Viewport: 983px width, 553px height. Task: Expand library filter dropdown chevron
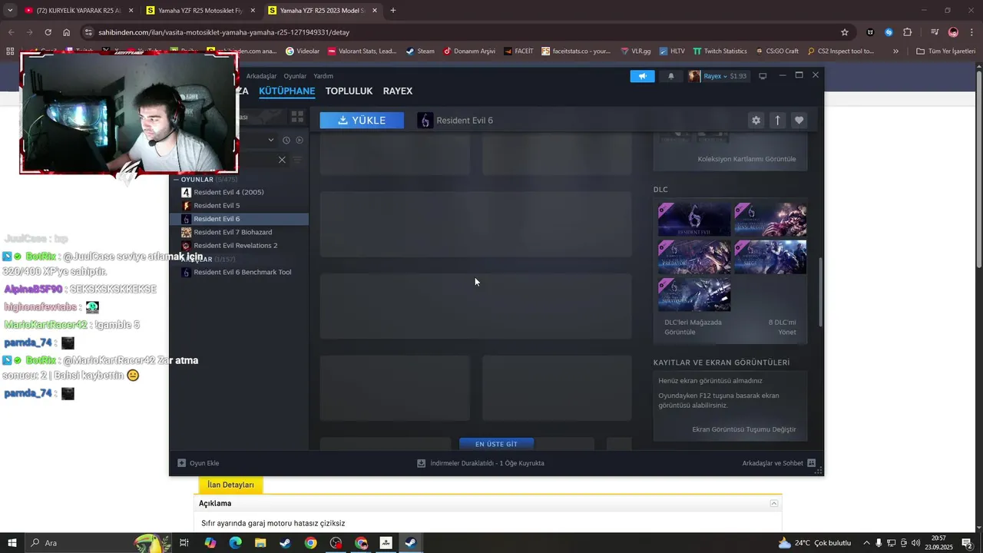[x=270, y=140]
